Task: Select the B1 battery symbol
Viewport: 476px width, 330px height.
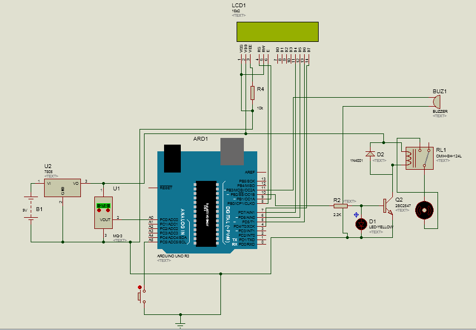Action: point(31,208)
